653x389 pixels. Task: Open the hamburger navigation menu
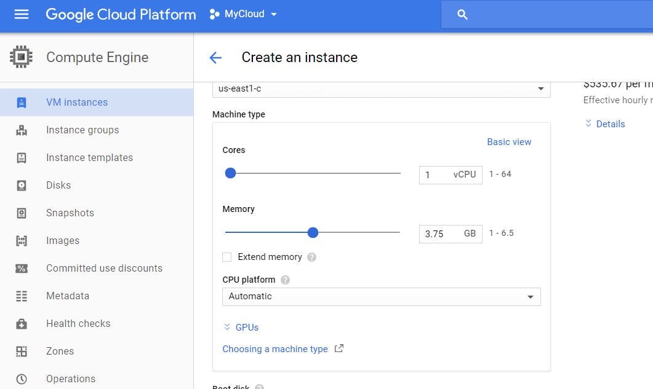pos(22,14)
